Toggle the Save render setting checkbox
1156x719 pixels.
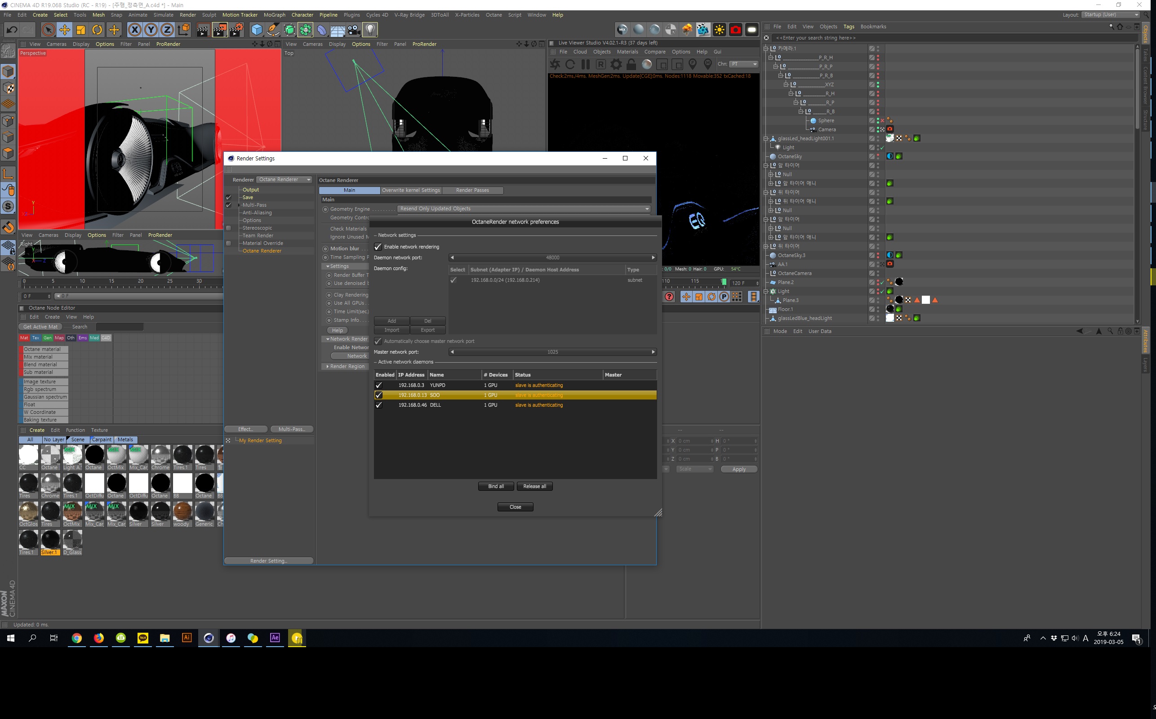(x=229, y=197)
